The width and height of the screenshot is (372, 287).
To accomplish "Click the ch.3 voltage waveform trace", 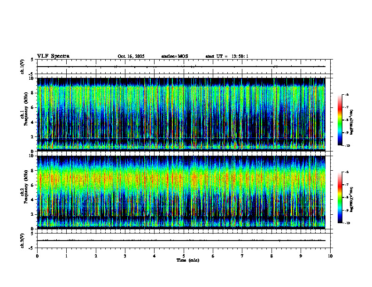I will pos(181,241).
